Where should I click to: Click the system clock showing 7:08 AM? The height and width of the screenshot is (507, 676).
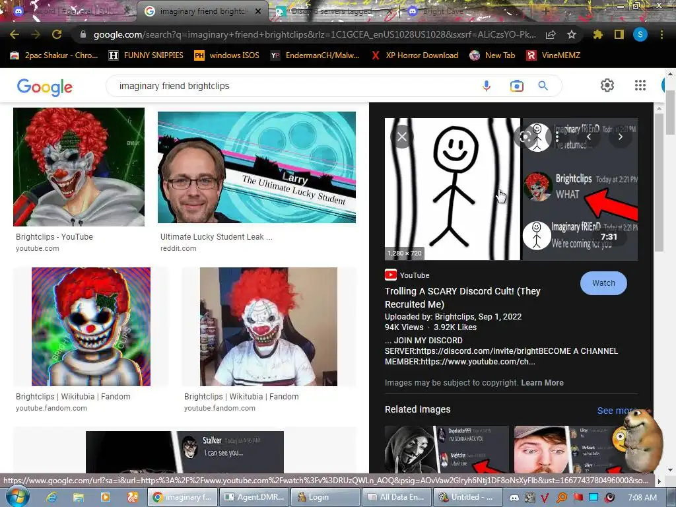point(642,498)
